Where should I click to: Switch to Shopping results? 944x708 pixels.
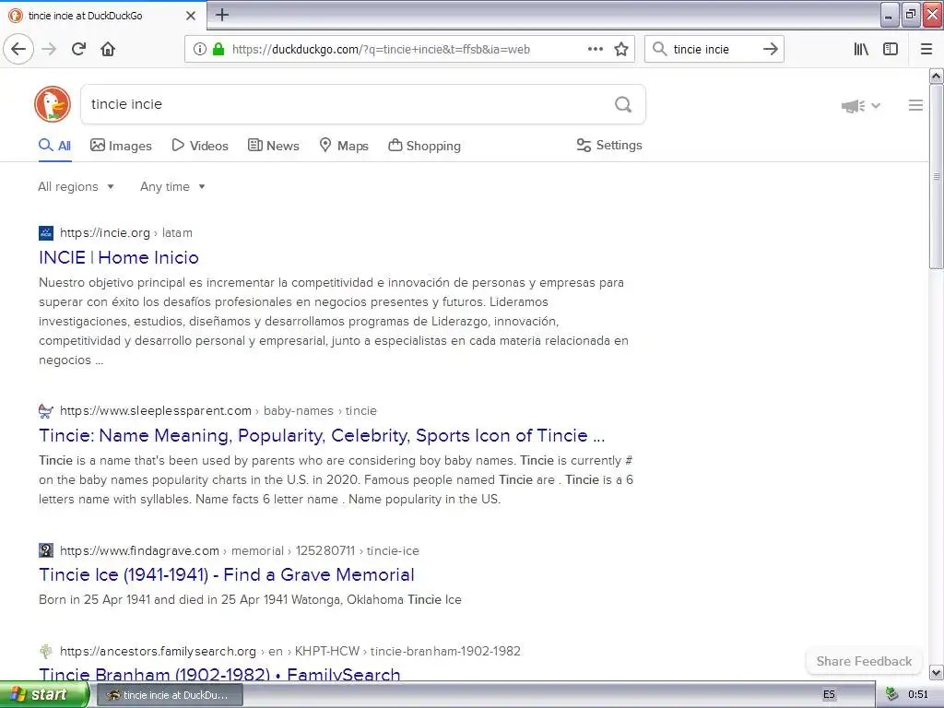click(424, 146)
